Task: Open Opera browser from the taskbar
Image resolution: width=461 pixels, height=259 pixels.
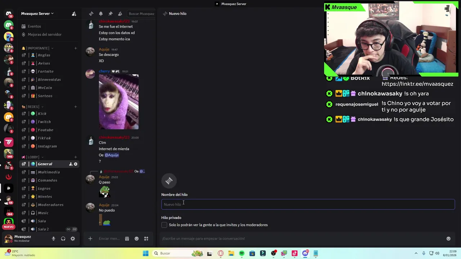Action: click(x=220, y=253)
